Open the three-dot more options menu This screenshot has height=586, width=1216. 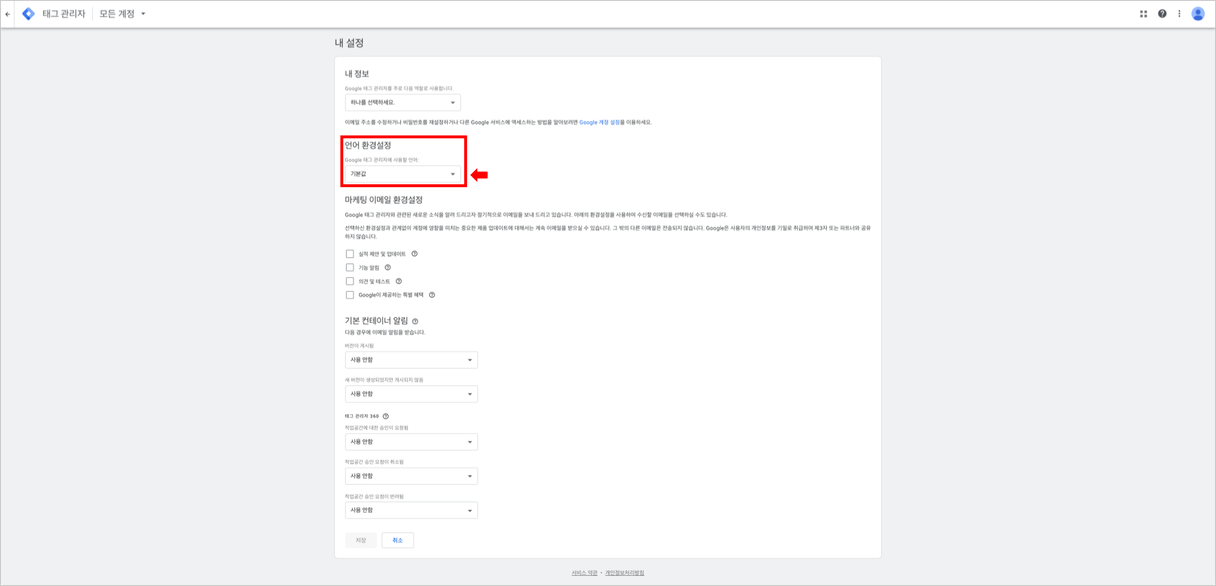(x=1180, y=14)
